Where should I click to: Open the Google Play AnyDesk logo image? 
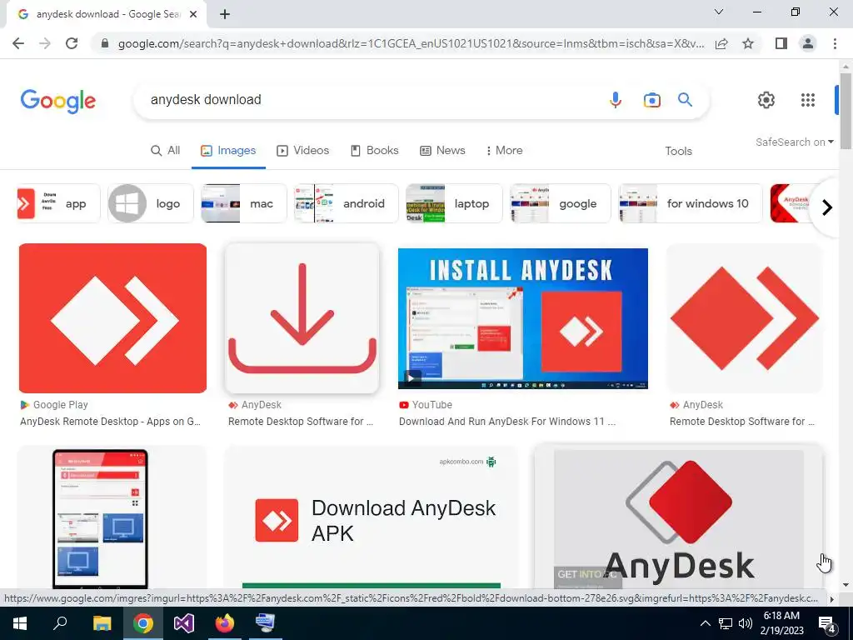[112, 318]
